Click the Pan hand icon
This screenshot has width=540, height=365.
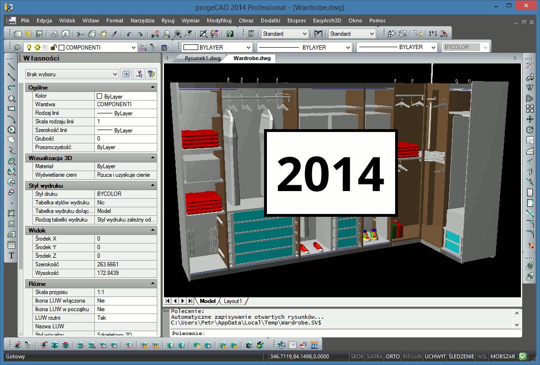(x=155, y=34)
